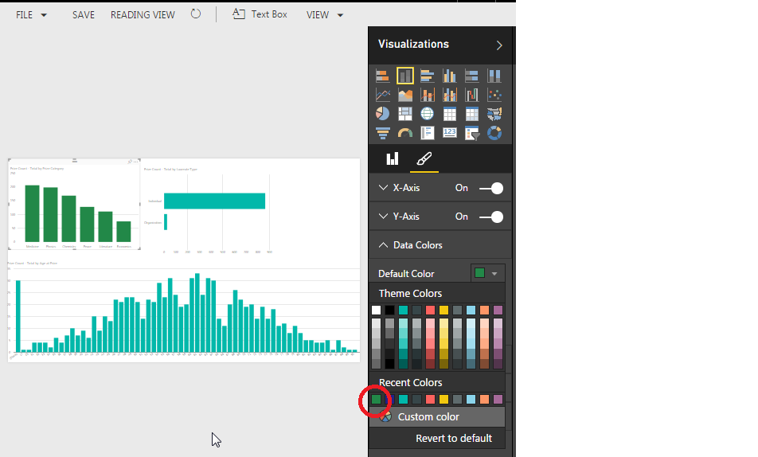The image size is (758, 457).
Task: Select the matrix visualization icon
Action: 472,114
